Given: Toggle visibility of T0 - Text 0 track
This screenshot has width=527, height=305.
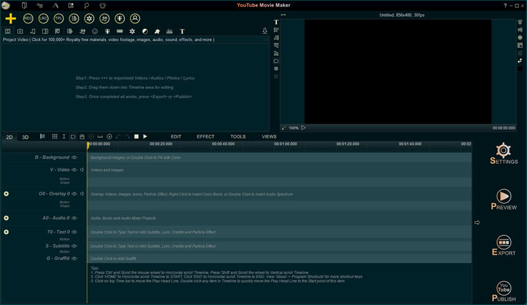Looking at the screenshot, I should tap(74, 232).
